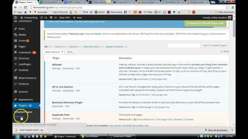Click Show all downloads link
248x139 pixels.
218,130
